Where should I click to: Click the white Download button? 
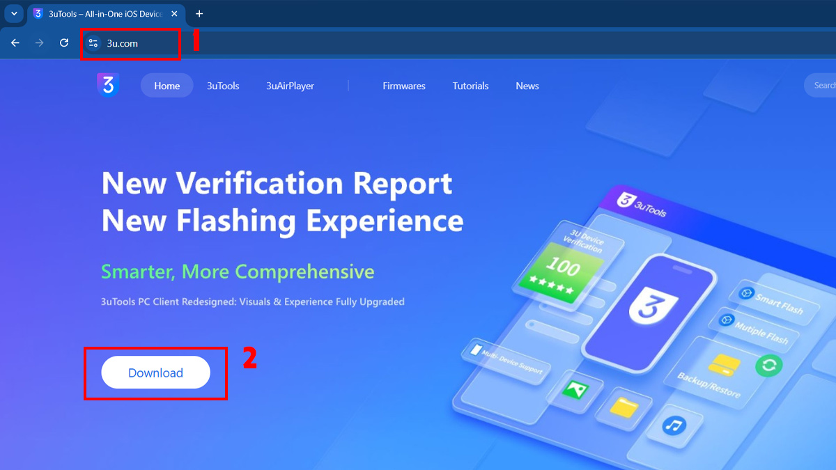(x=155, y=373)
